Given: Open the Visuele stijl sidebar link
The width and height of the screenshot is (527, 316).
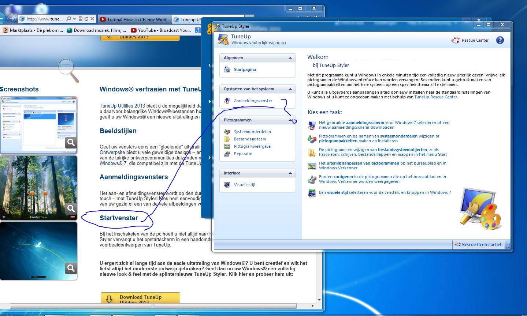Looking at the screenshot, I should [x=245, y=185].
